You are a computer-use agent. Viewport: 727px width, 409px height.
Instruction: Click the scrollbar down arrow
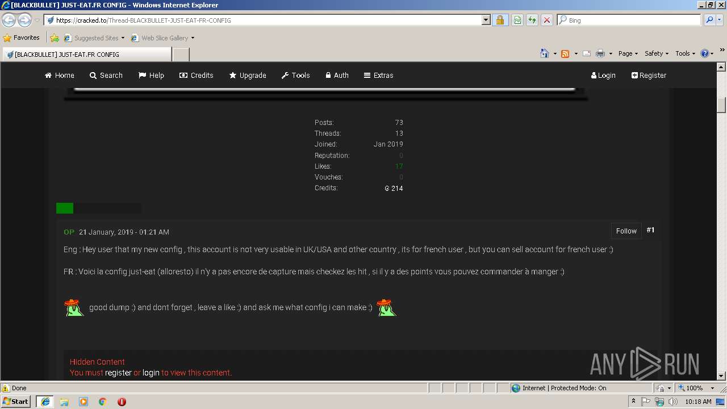722,375
